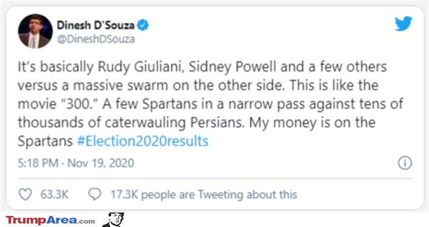This screenshot has width=429, height=227.
Task: Open Dinesh D'Souza's profile picture
Action: (x=35, y=31)
